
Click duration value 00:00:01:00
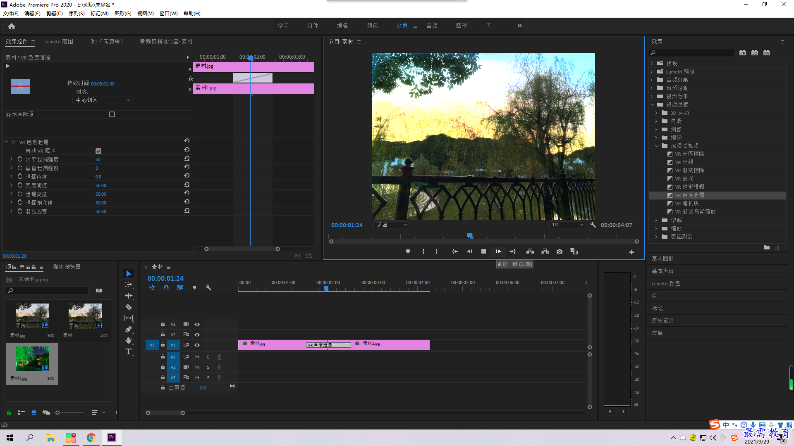pyautogui.click(x=103, y=84)
